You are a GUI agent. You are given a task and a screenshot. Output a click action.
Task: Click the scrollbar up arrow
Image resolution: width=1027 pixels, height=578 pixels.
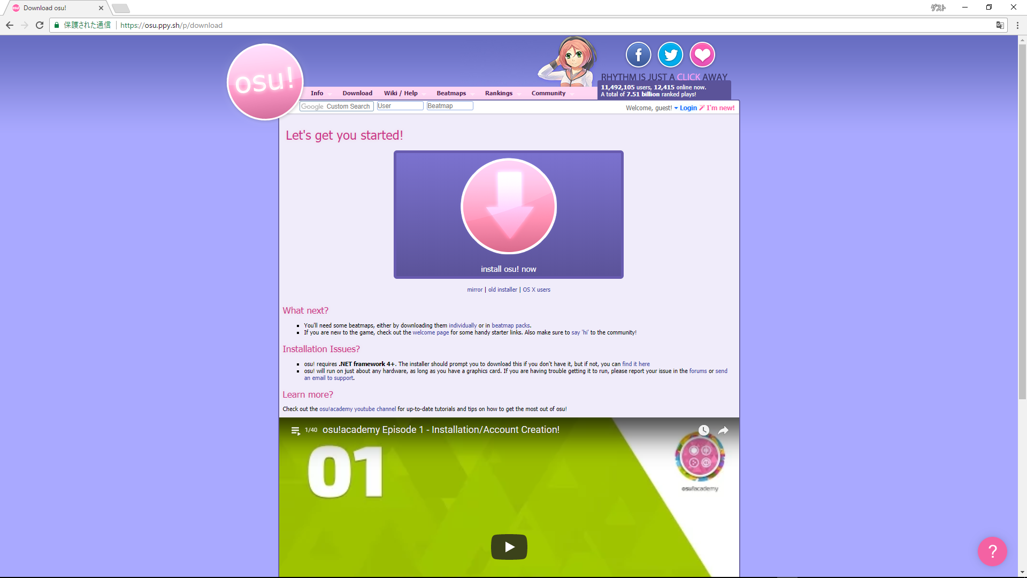point(1022,40)
